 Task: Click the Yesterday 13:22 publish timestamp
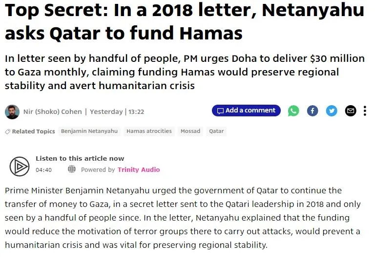pos(117,111)
